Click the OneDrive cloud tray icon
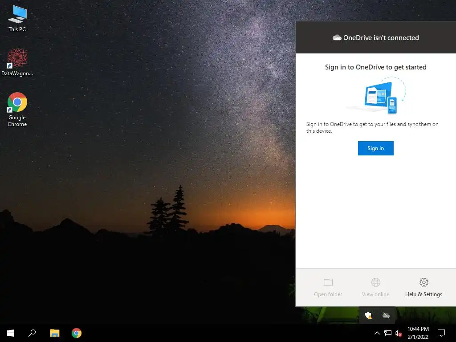The width and height of the screenshot is (456, 342). click(386, 316)
